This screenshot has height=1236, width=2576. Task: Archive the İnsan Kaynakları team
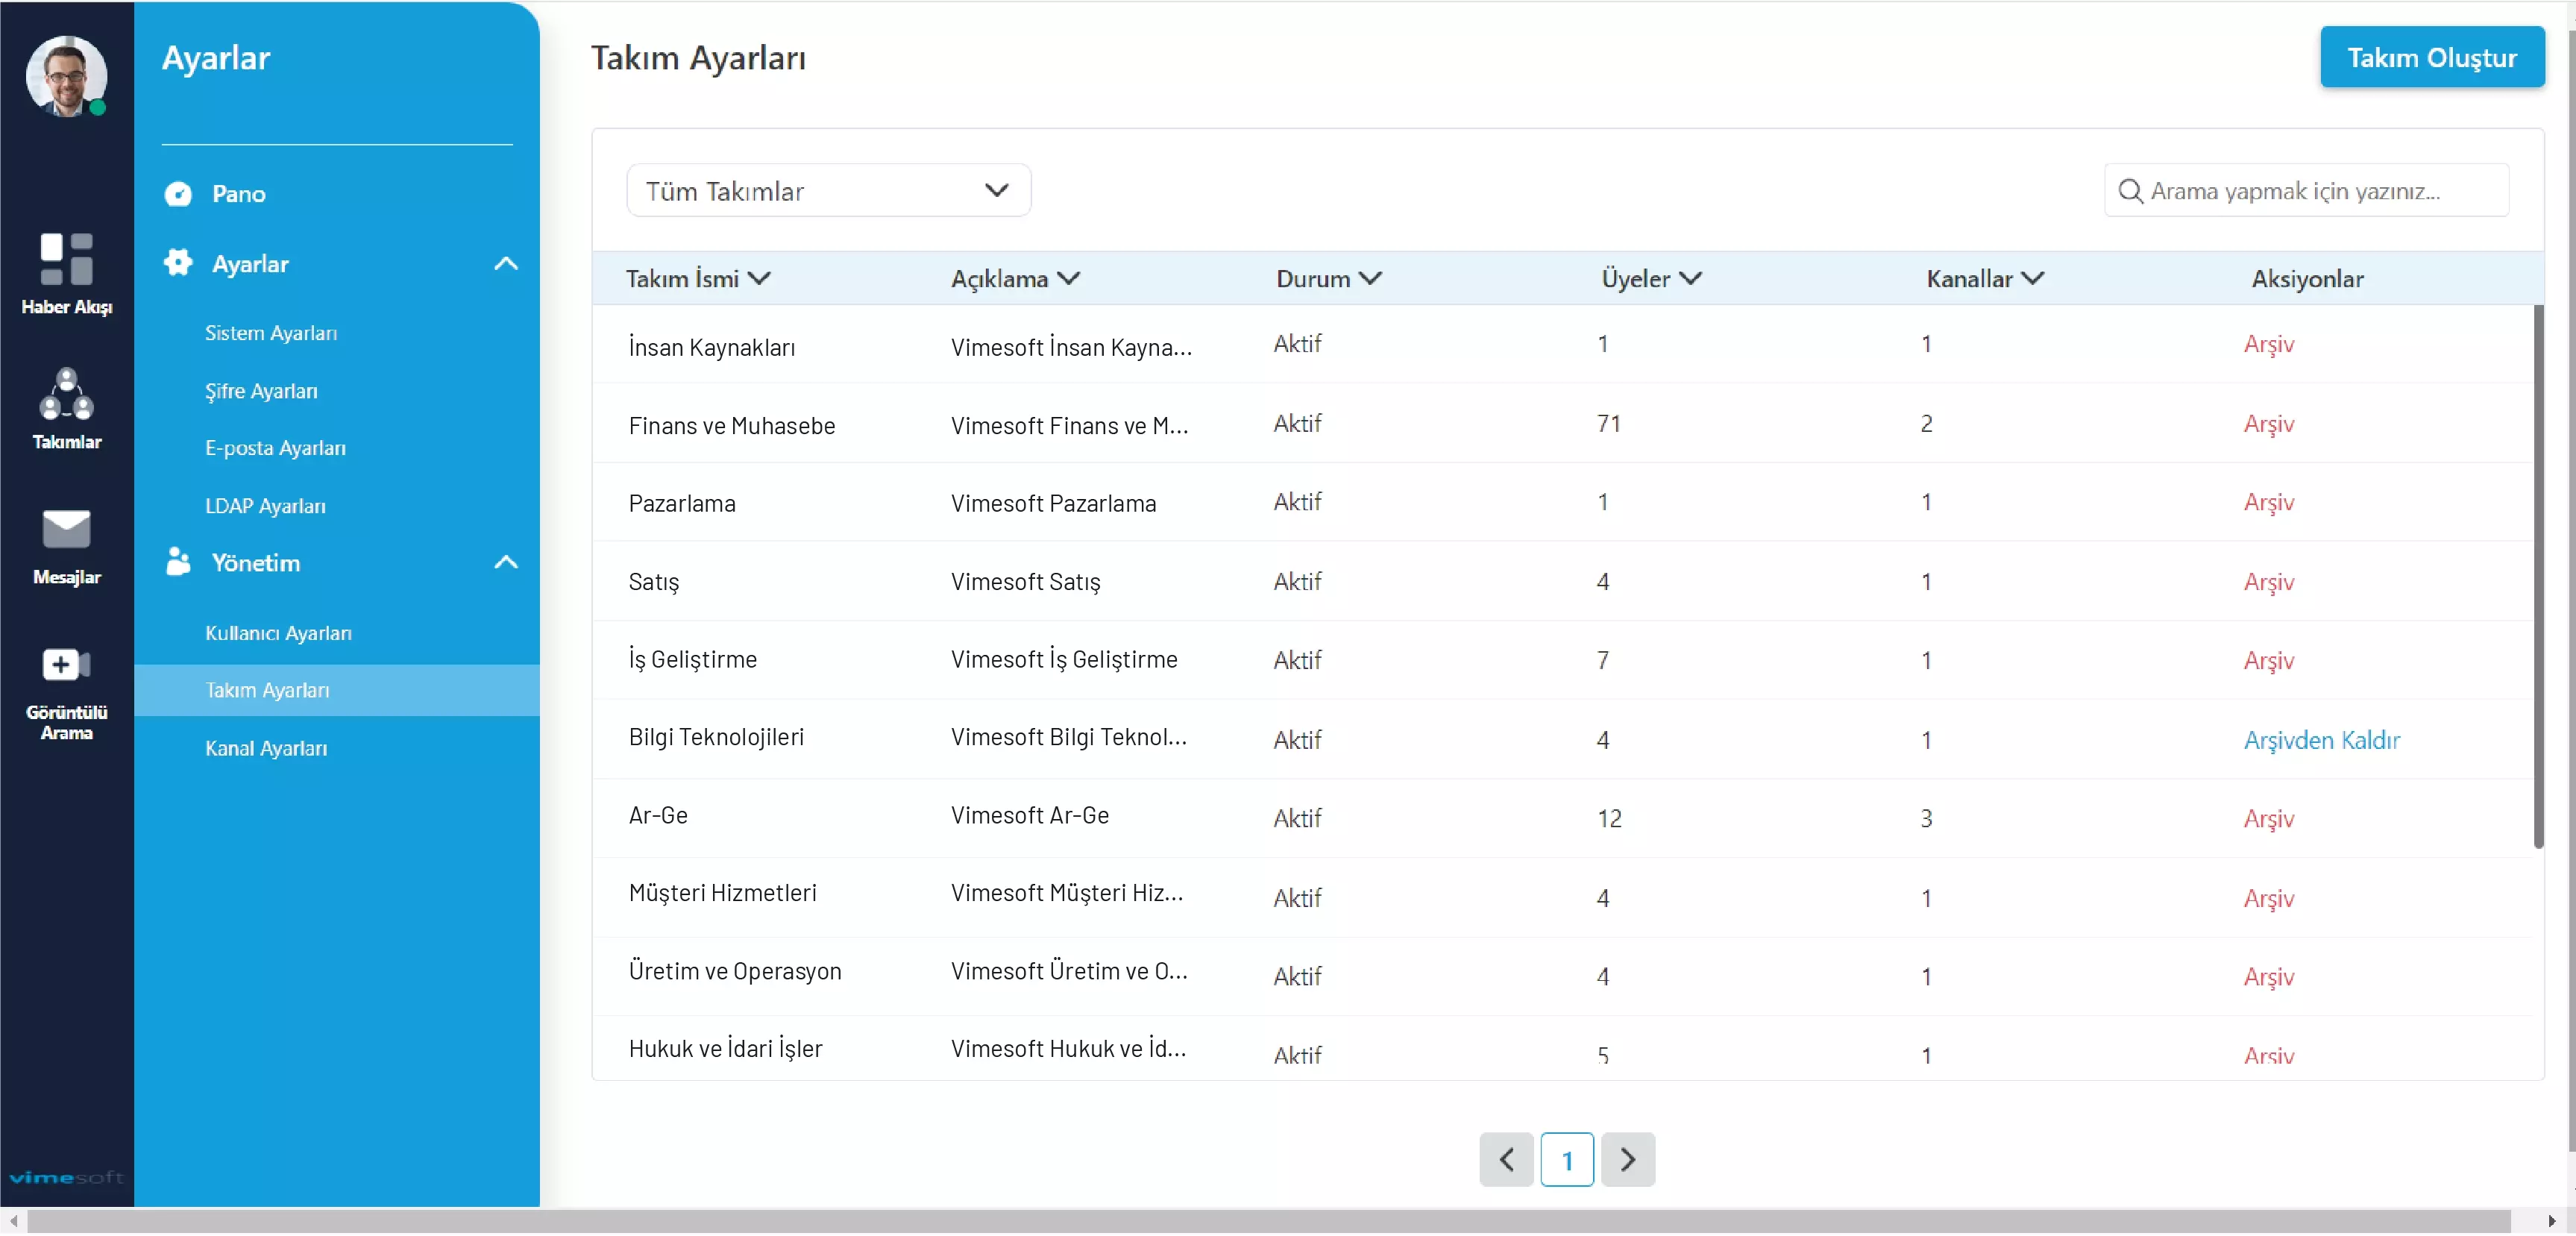2268,345
